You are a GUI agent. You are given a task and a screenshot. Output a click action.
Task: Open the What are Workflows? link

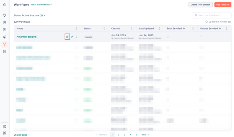[x=41, y=5]
